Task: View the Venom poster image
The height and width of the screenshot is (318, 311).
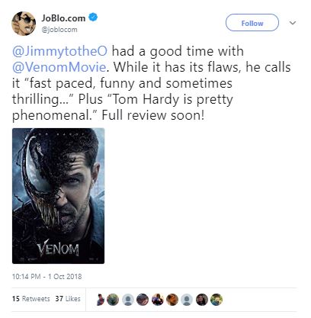Action: pos(58,196)
